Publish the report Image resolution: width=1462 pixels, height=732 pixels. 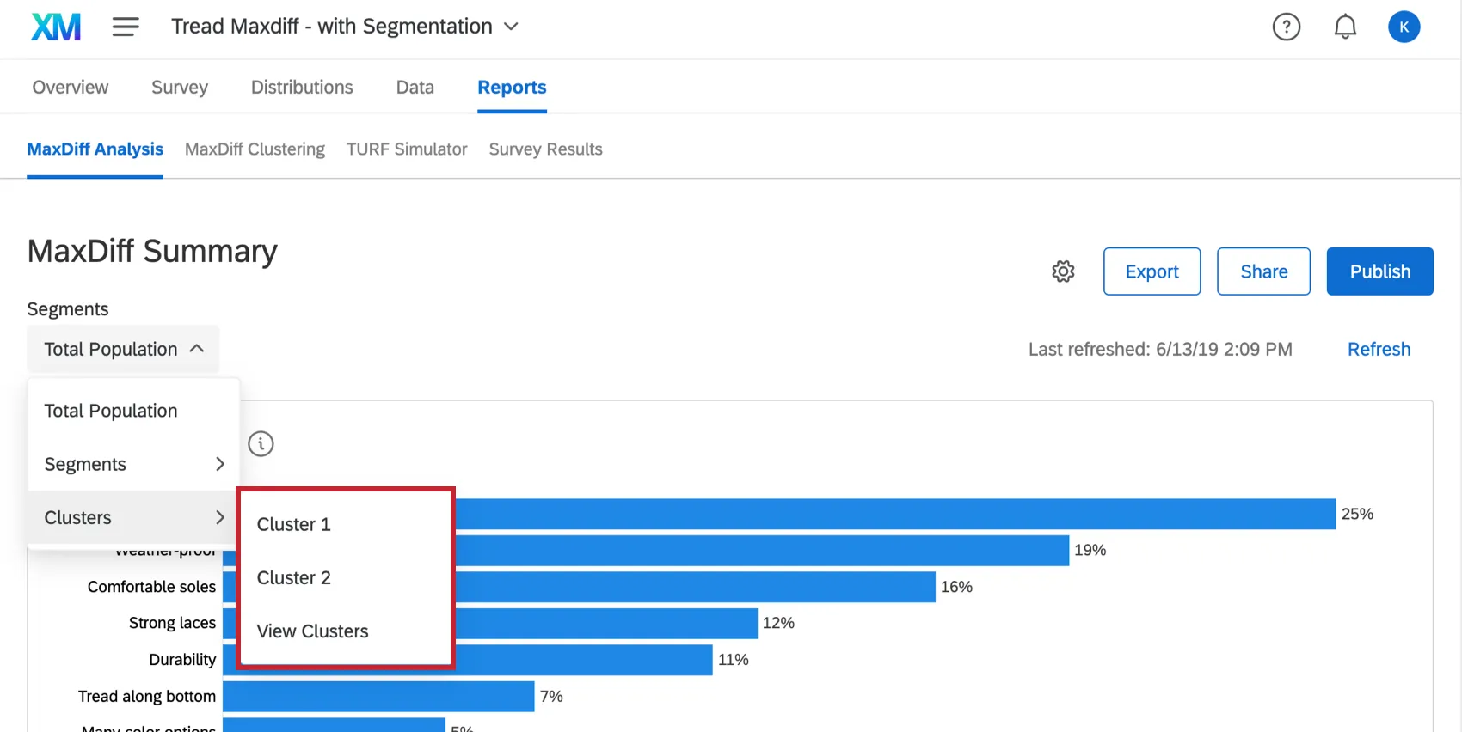point(1379,271)
